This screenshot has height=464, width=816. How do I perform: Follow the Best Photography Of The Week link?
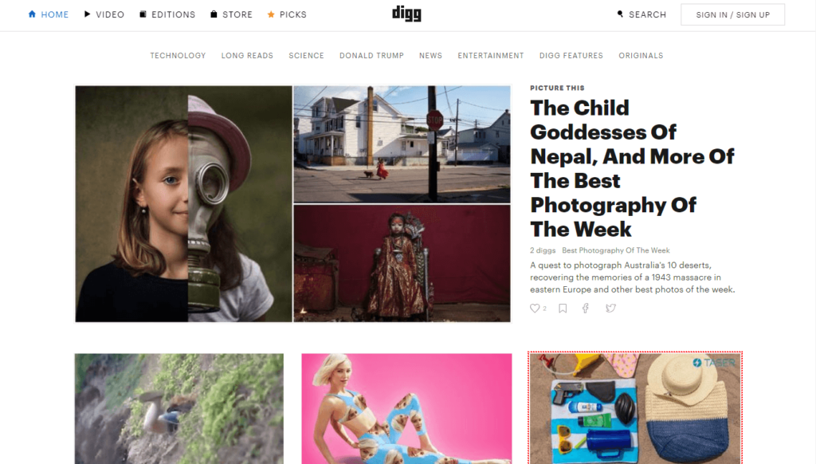click(616, 250)
